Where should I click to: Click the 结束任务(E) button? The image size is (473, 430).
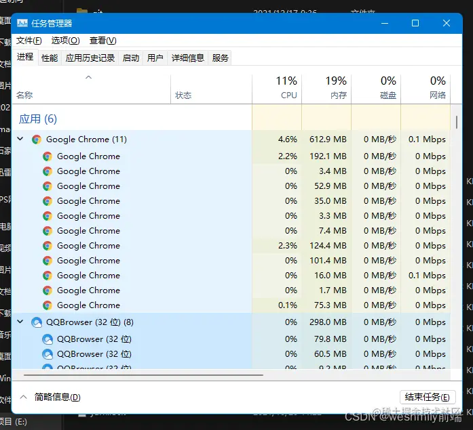427,397
